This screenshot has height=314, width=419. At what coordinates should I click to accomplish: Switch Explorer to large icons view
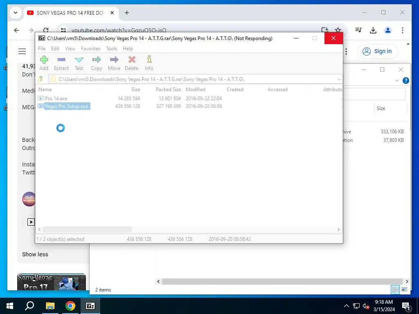(404, 289)
